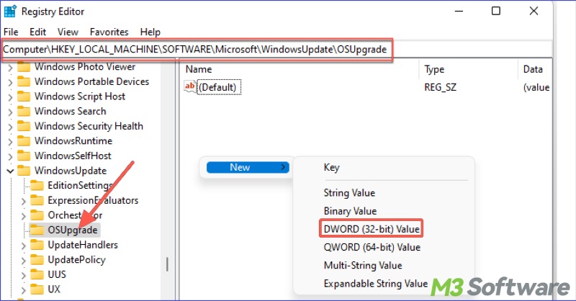Image resolution: width=576 pixels, height=301 pixels.
Task: Select the OSUpgrade subkey
Action: click(x=73, y=230)
